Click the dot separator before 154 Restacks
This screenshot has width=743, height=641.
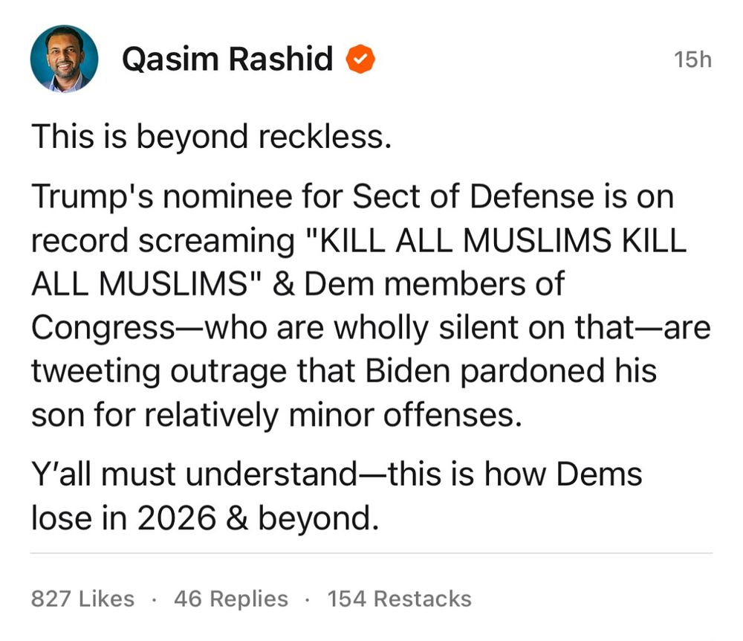[308, 599]
